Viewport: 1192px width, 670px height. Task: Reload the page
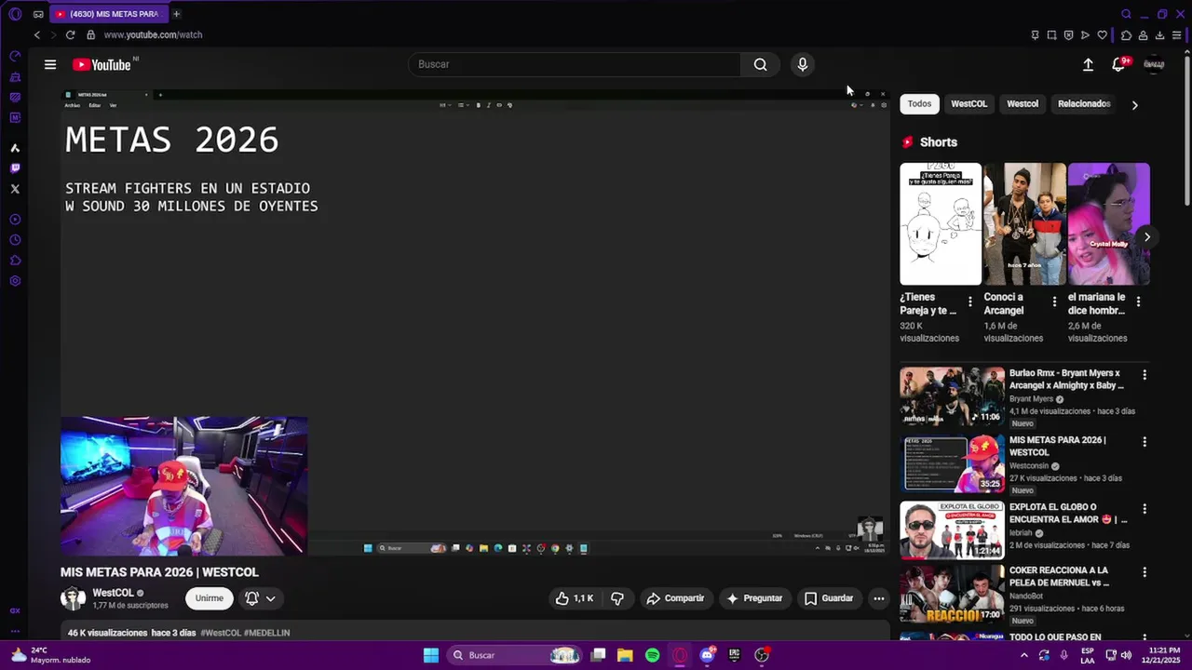[x=70, y=34]
